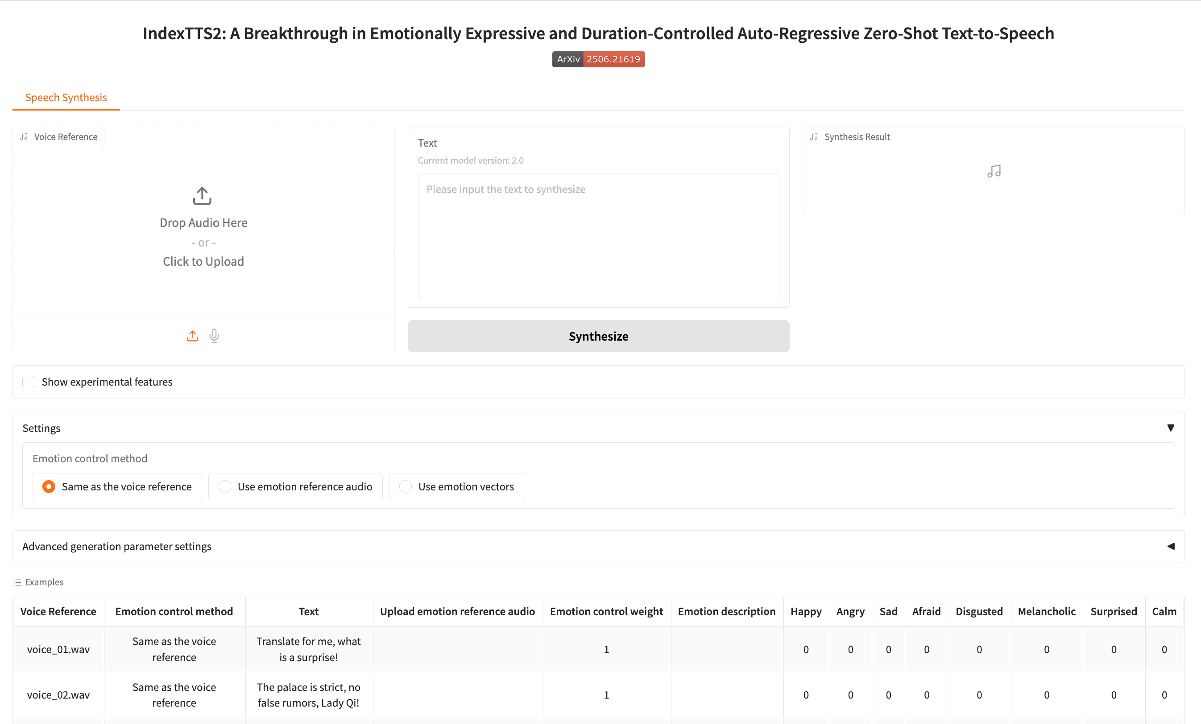Click the upload file source icon

(x=193, y=336)
